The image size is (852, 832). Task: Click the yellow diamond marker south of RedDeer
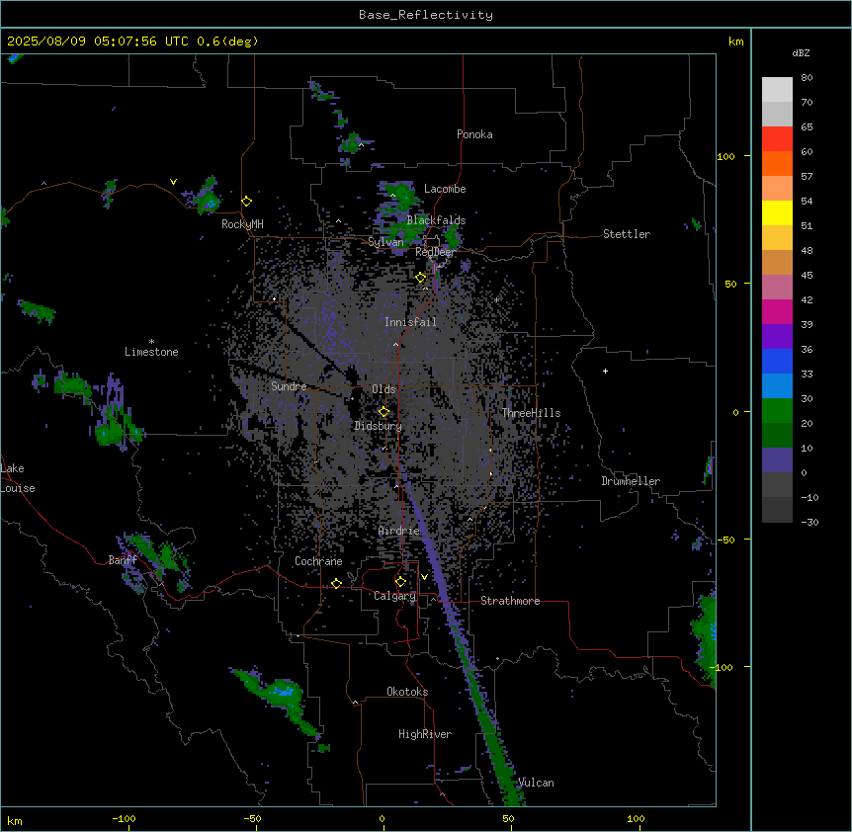coord(421,278)
